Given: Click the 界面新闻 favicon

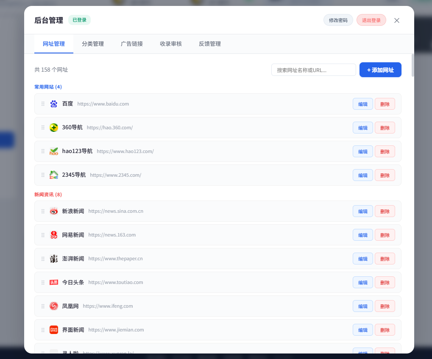Looking at the screenshot, I should [x=54, y=330].
